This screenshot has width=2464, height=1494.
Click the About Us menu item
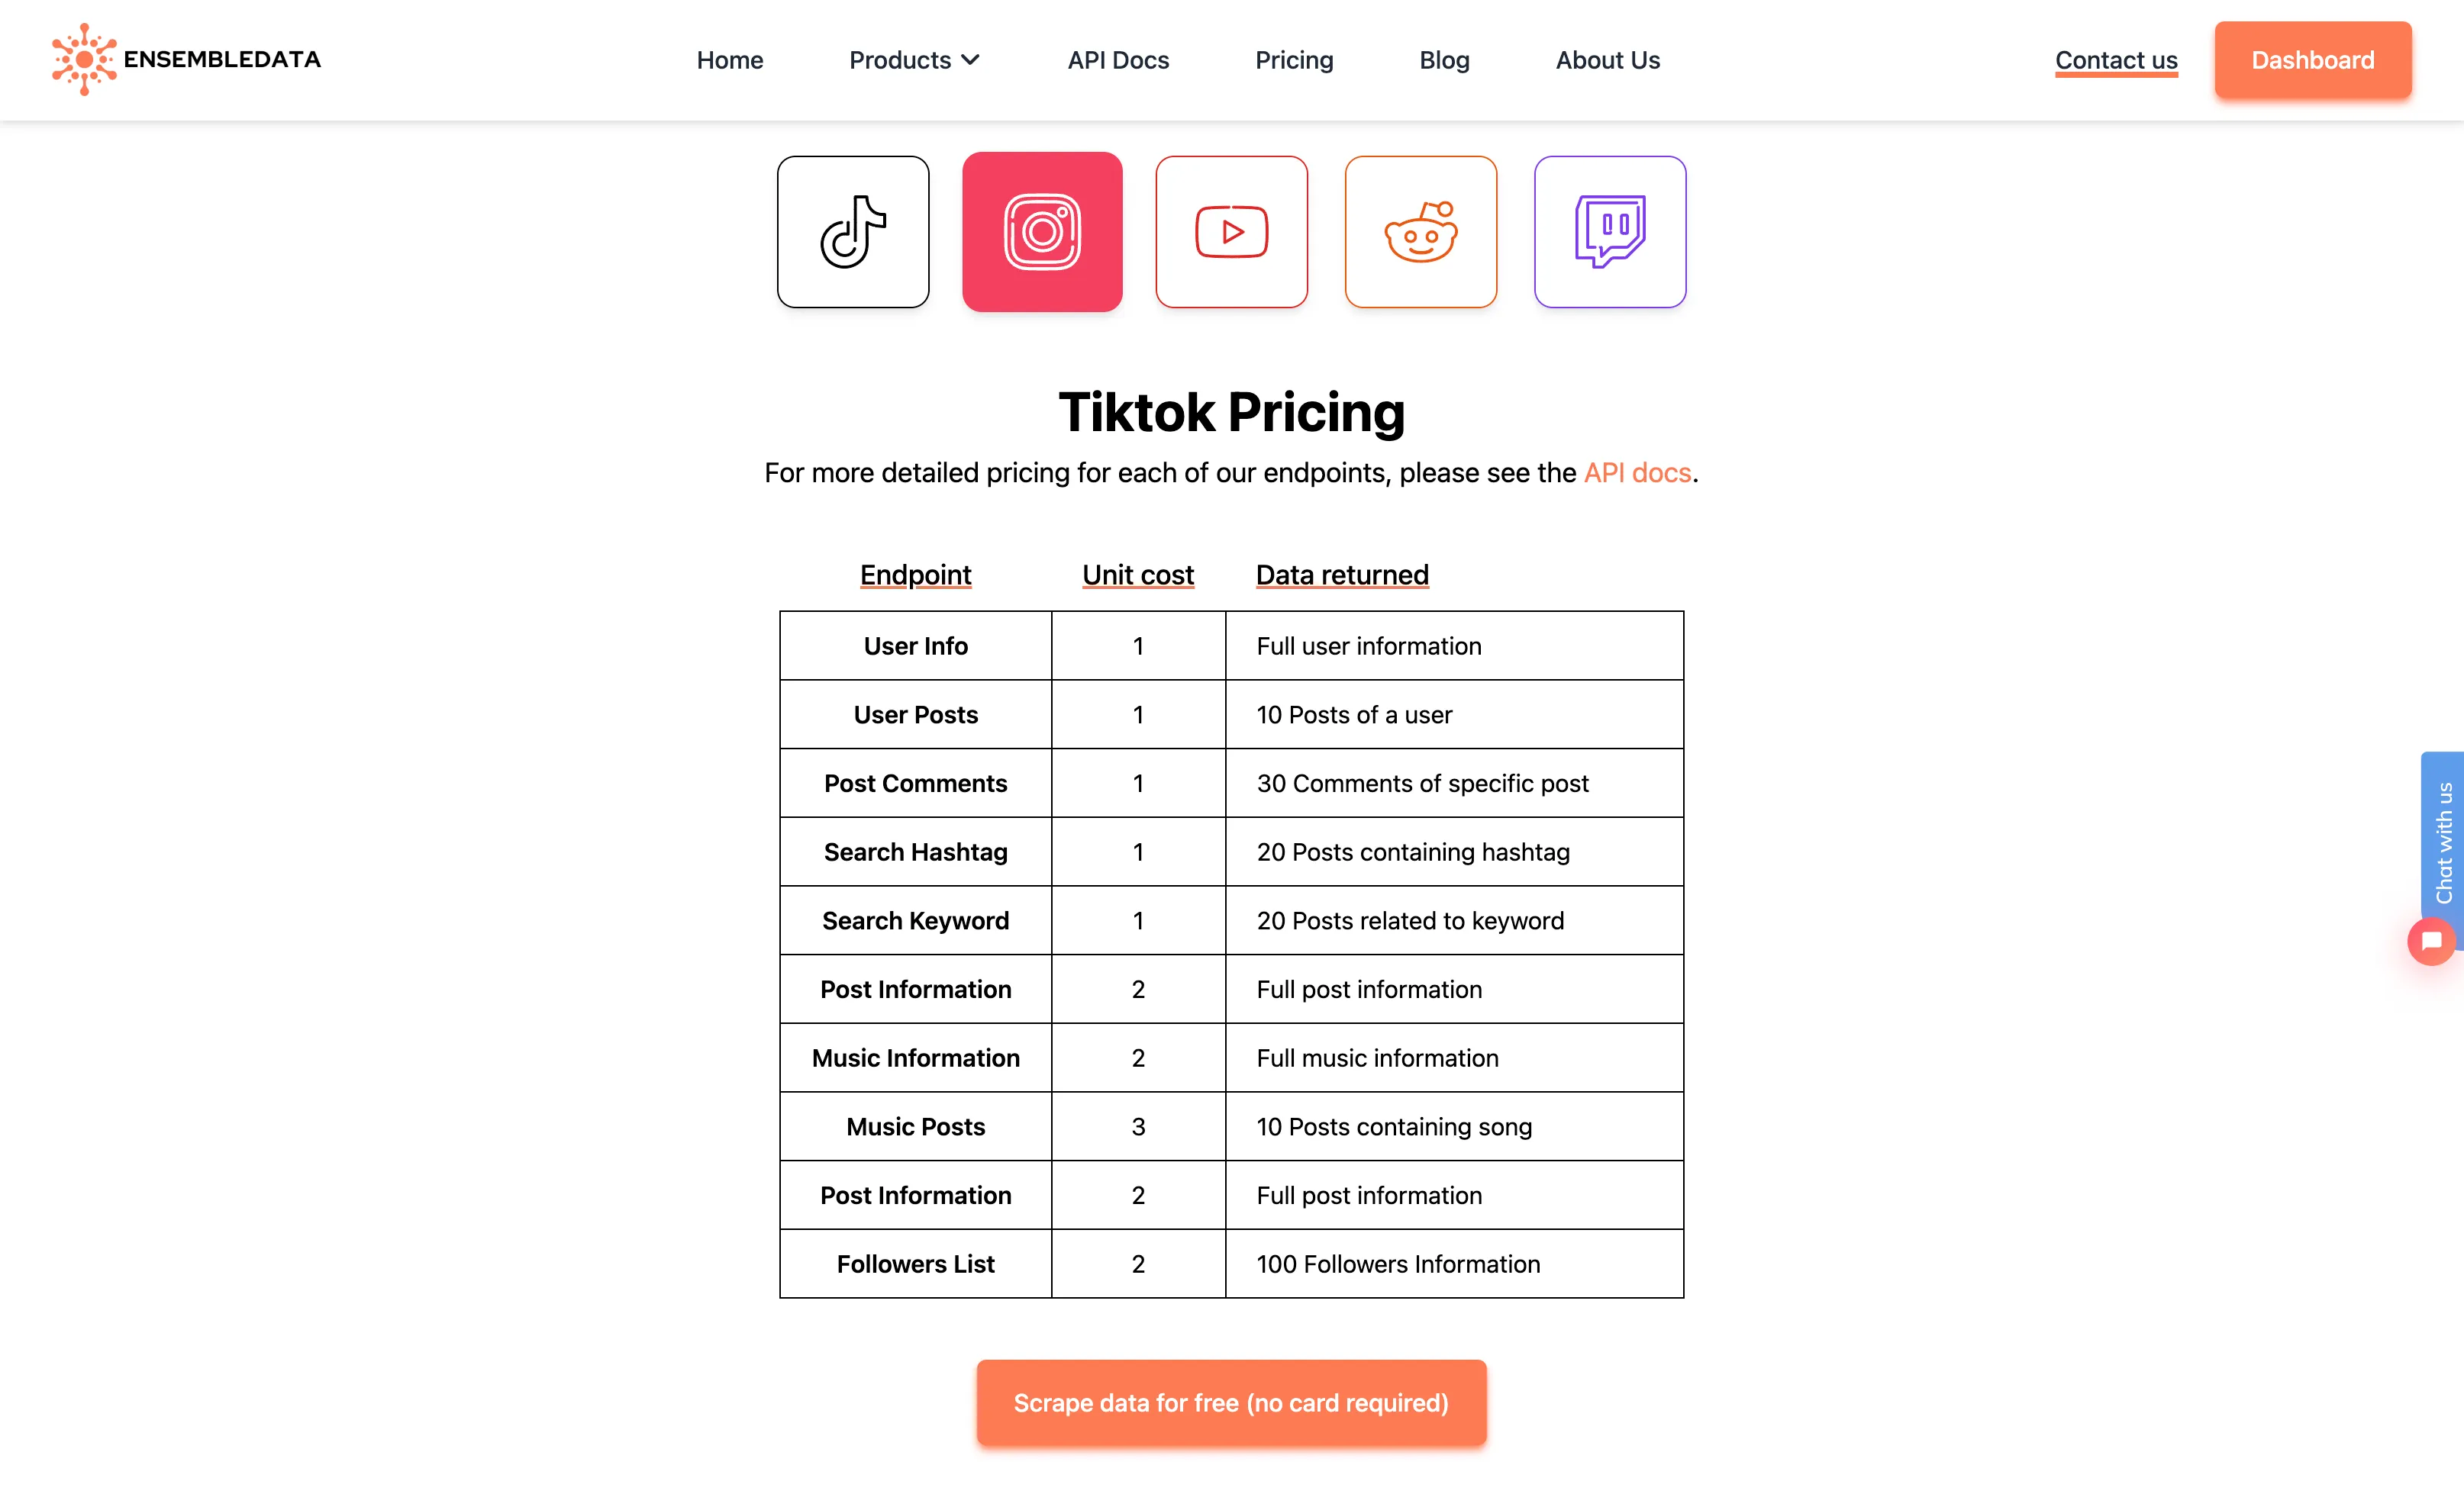[x=1607, y=60]
